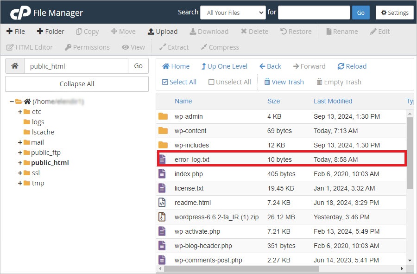Expand the public_ftp folder in tree
Screen dimensions: 417x274
(20, 153)
